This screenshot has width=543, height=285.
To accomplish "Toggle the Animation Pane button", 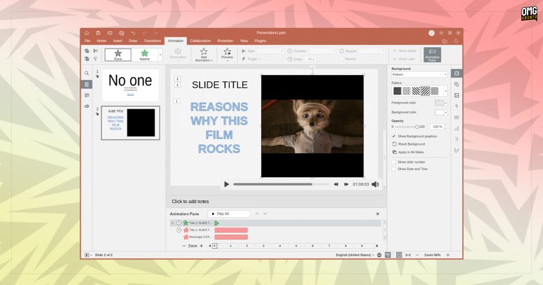I will click(432, 55).
